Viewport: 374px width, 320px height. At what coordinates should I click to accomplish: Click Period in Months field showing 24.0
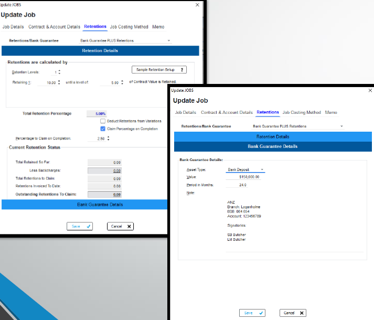point(237,185)
